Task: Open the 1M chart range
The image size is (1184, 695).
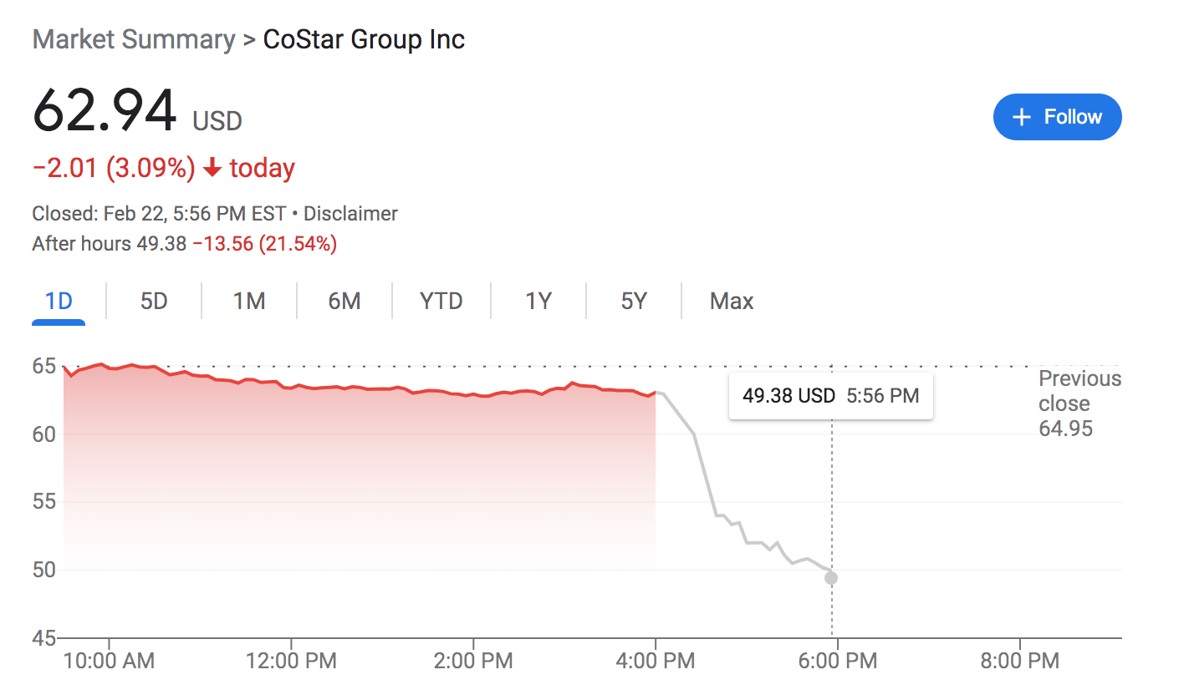Action: pyautogui.click(x=249, y=301)
